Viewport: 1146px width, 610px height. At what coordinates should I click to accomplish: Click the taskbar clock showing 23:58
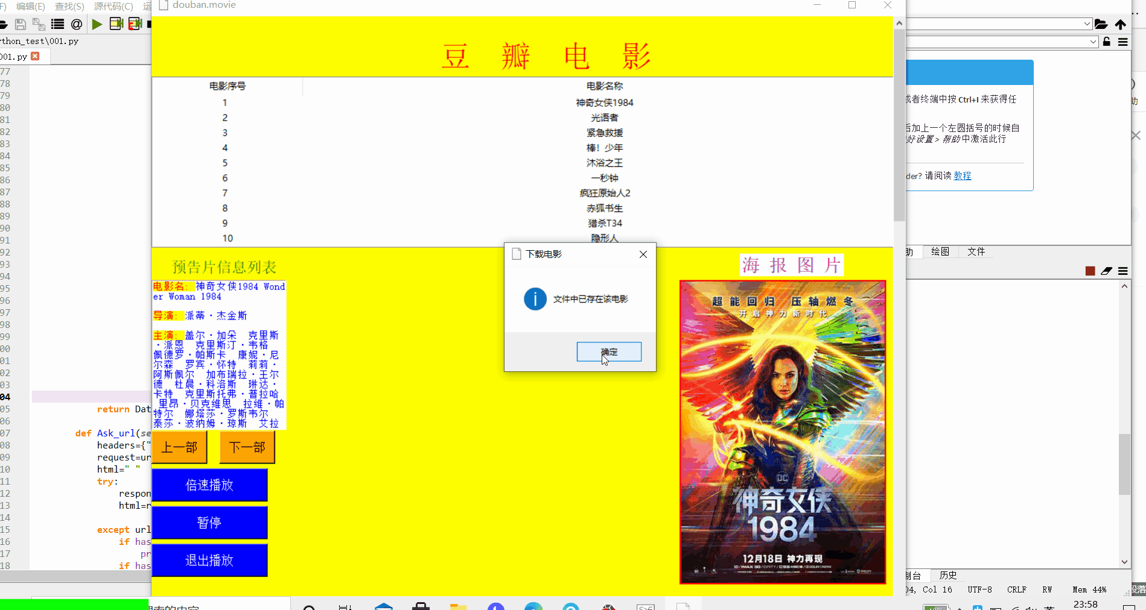click(x=1085, y=604)
